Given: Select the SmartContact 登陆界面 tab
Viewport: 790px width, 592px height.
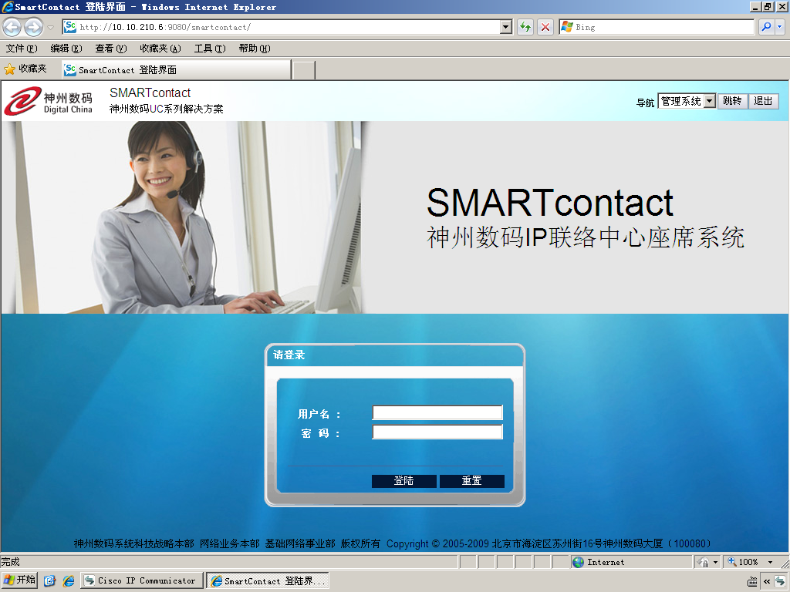Looking at the screenshot, I should [177, 70].
